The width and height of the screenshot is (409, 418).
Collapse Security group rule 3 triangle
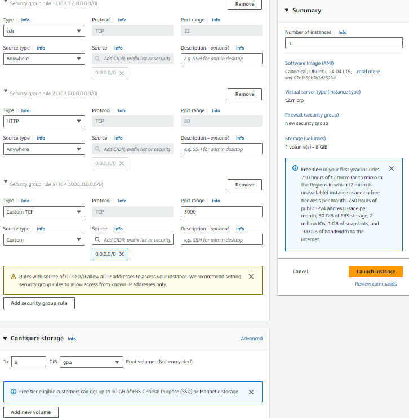[x=6, y=182]
